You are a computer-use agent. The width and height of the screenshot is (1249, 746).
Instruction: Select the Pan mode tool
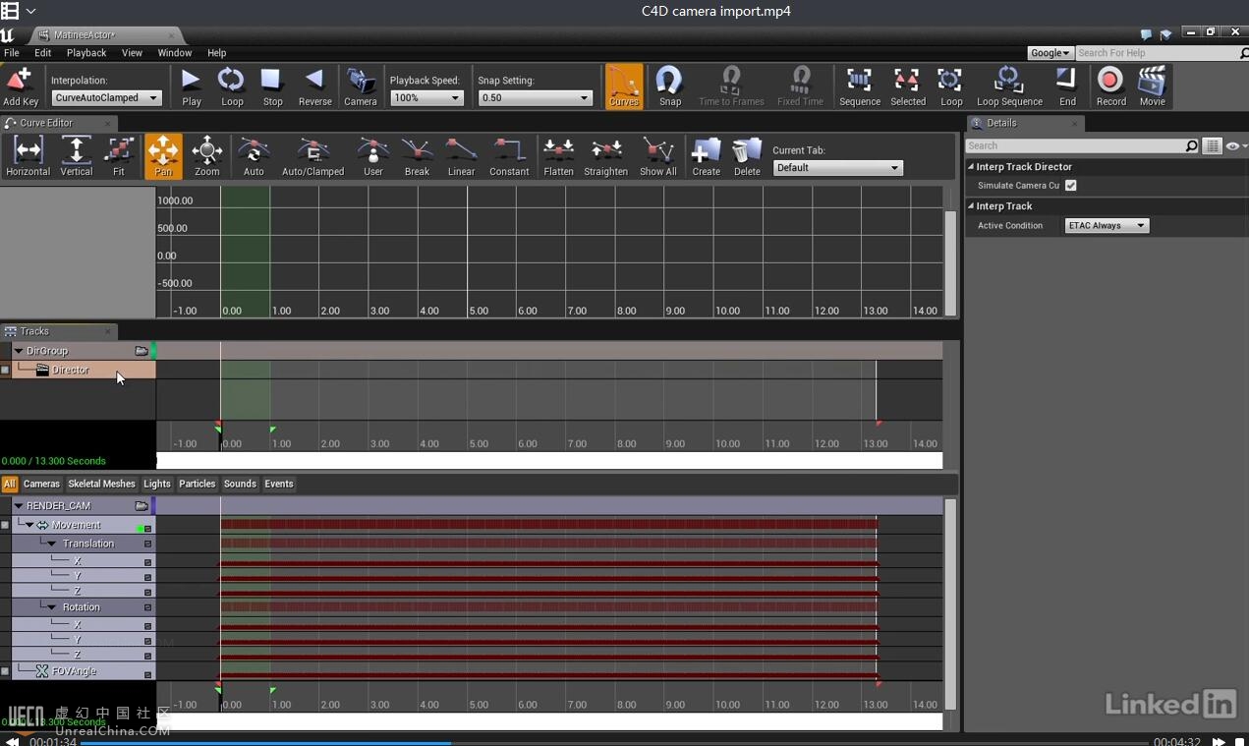[x=163, y=157]
